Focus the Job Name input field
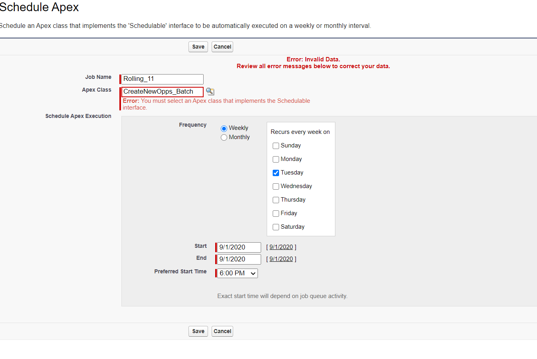537x359 pixels. (162, 79)
